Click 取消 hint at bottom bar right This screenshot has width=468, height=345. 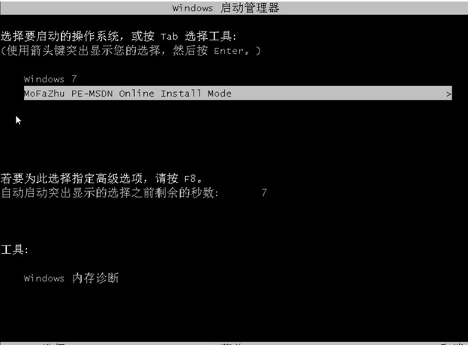pyautogui.click(x=451, y=344)
